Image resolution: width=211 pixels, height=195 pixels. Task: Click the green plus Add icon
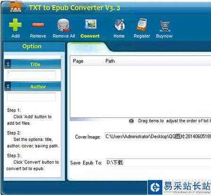(15, 25)
